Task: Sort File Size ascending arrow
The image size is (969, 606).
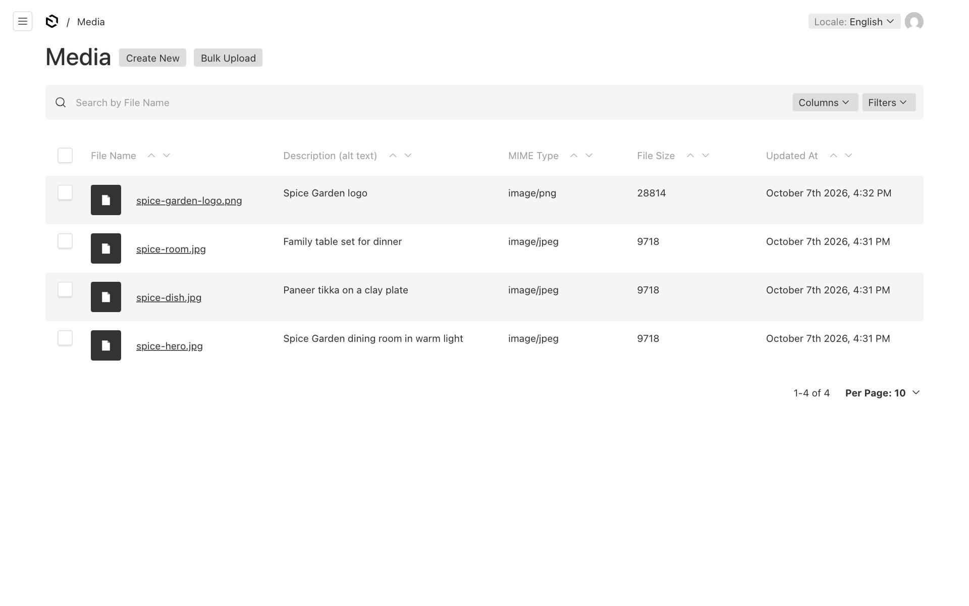Action: (x=690, y=156)
